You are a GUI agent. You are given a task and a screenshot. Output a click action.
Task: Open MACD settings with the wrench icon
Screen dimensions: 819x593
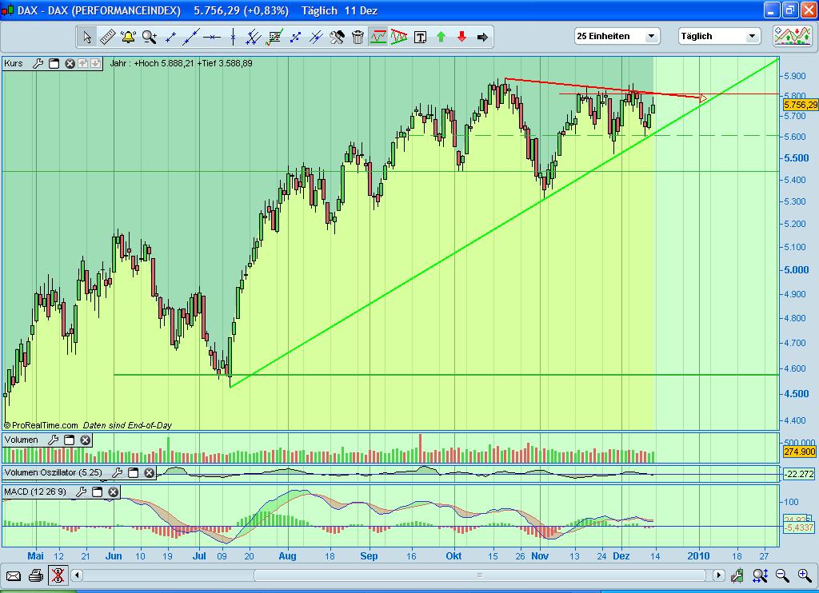(80, 491)
